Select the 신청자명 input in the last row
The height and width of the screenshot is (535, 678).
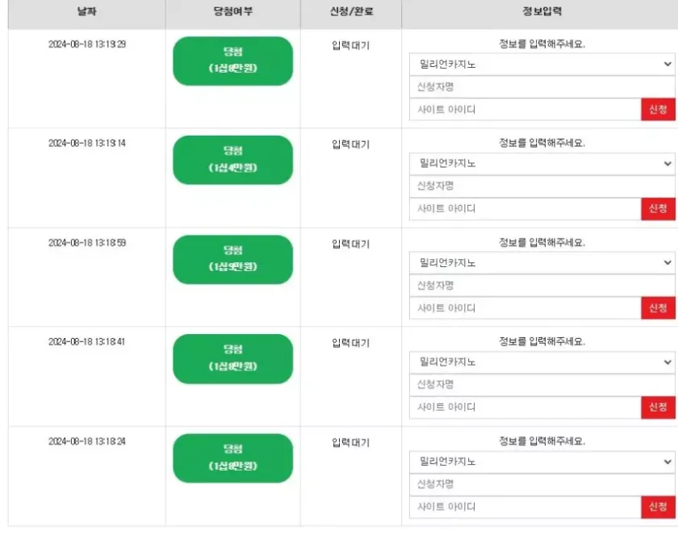click(x=542, y=484)
